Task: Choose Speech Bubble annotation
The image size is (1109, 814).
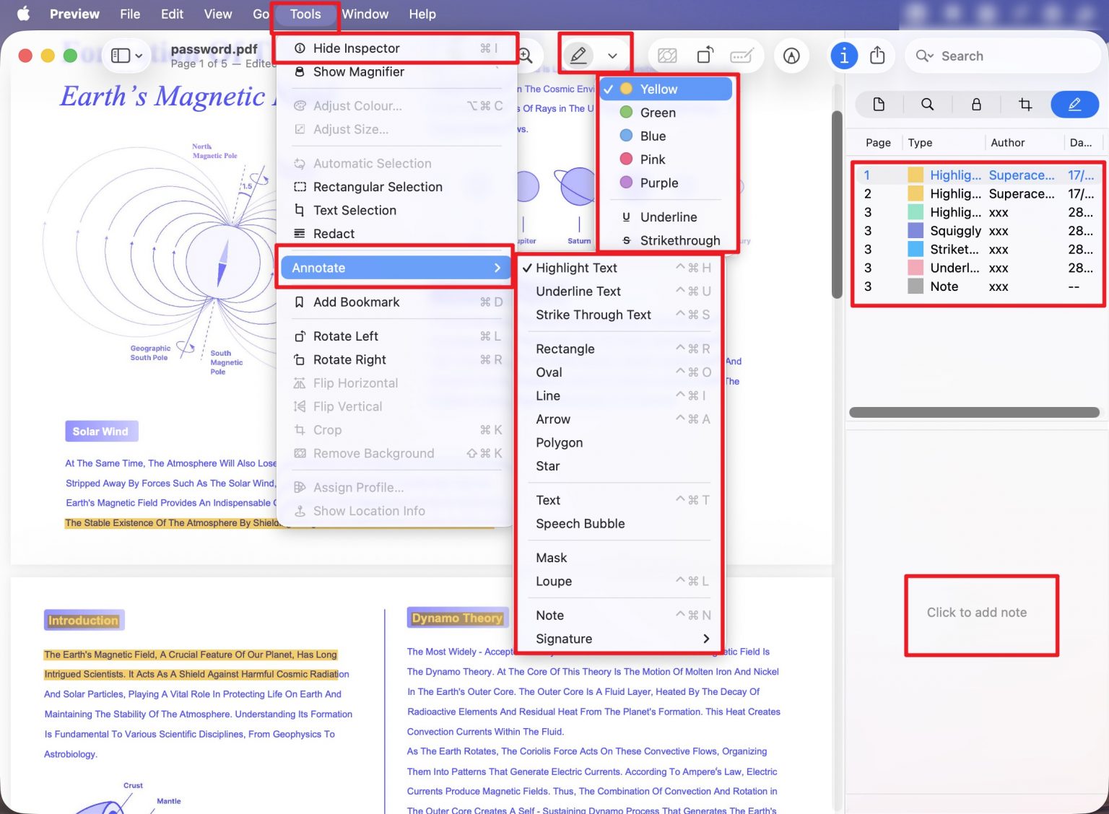Action: pos(619,524)
